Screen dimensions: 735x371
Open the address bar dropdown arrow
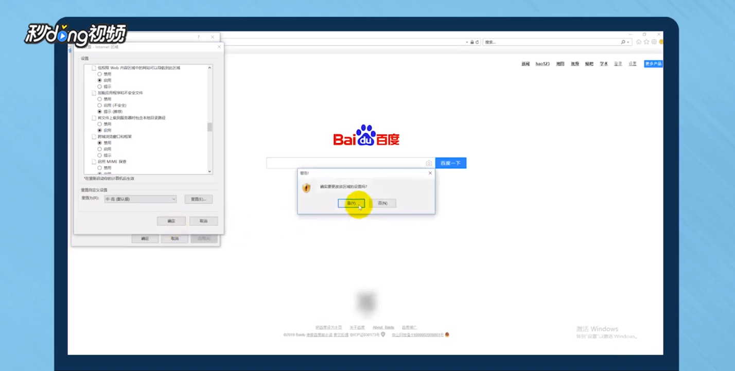click(467, 42)
